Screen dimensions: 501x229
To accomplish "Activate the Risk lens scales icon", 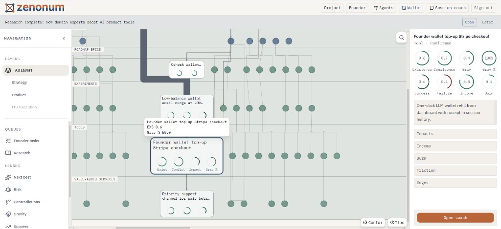I will click(8, 189).
